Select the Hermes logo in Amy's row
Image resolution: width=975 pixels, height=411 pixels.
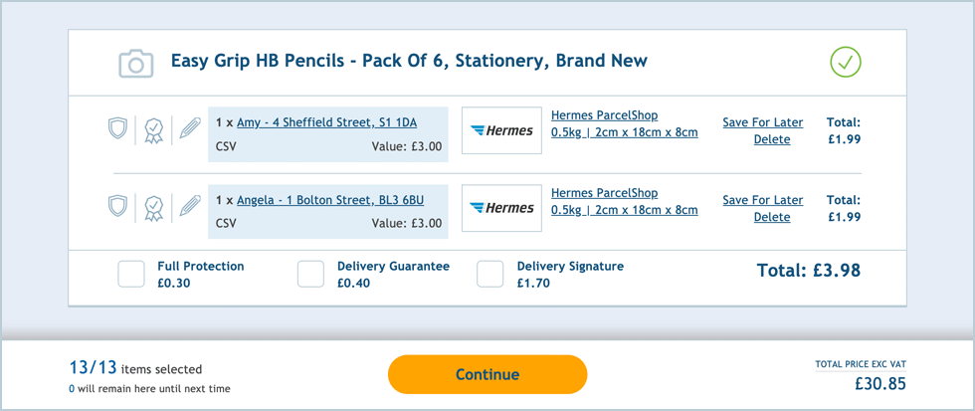(x=501, y=130)
